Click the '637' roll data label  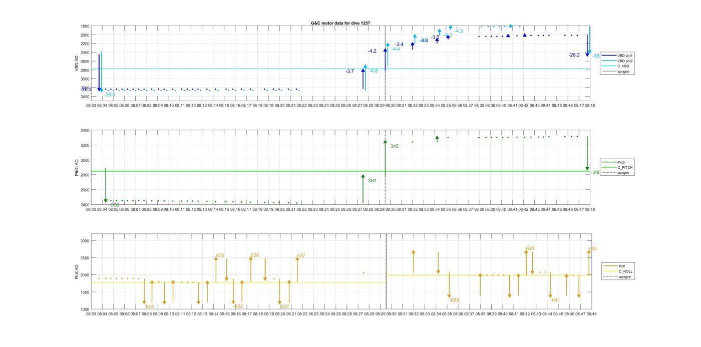[x=301, y=256]
